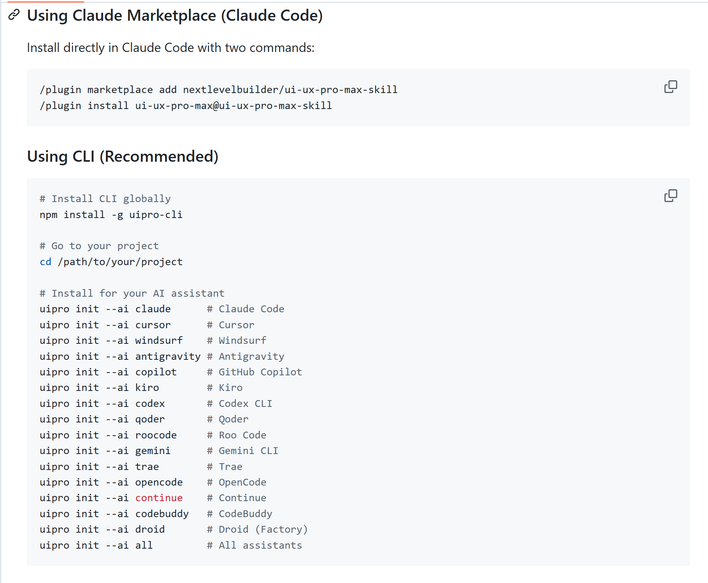
Task: Copy the plugin marketplace commands code block
Action: 670,87
